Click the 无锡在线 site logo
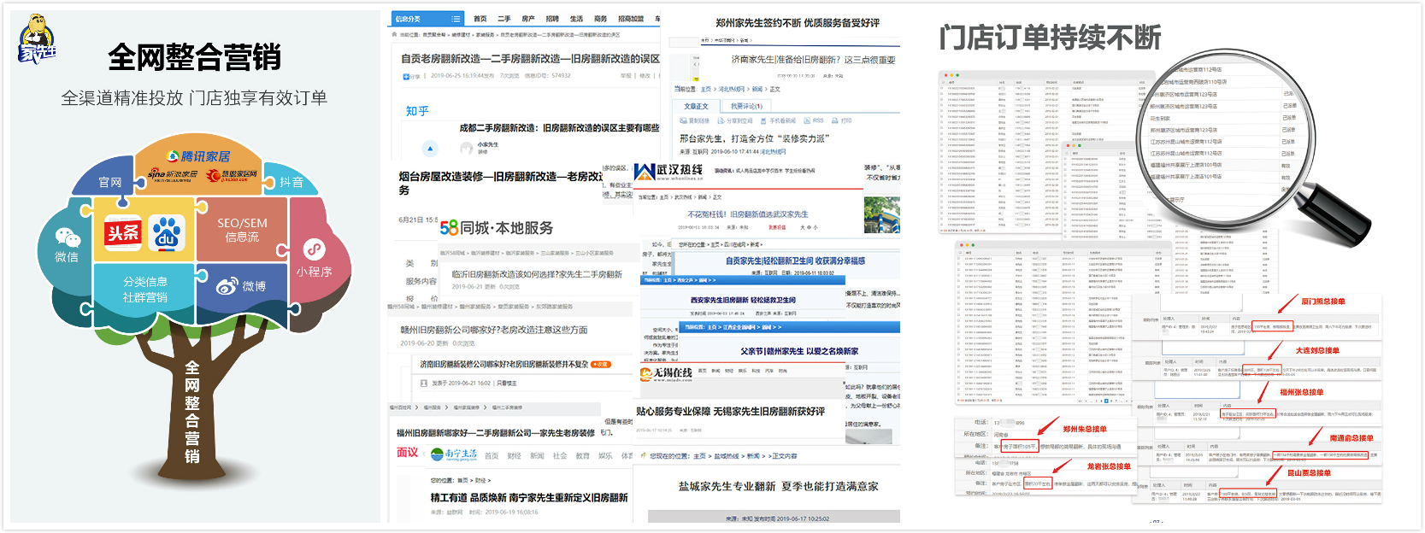 coord(667,374)
